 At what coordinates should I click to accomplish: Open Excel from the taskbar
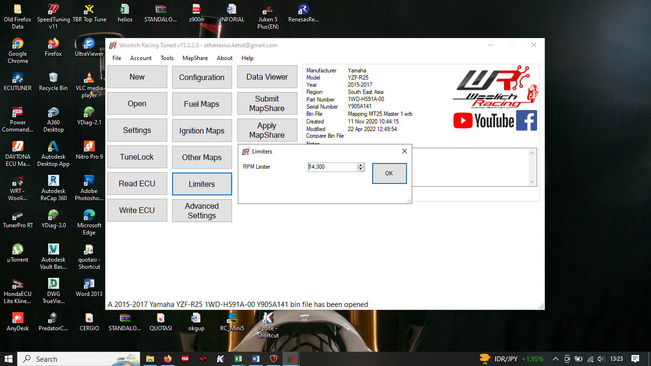(238, 359)
